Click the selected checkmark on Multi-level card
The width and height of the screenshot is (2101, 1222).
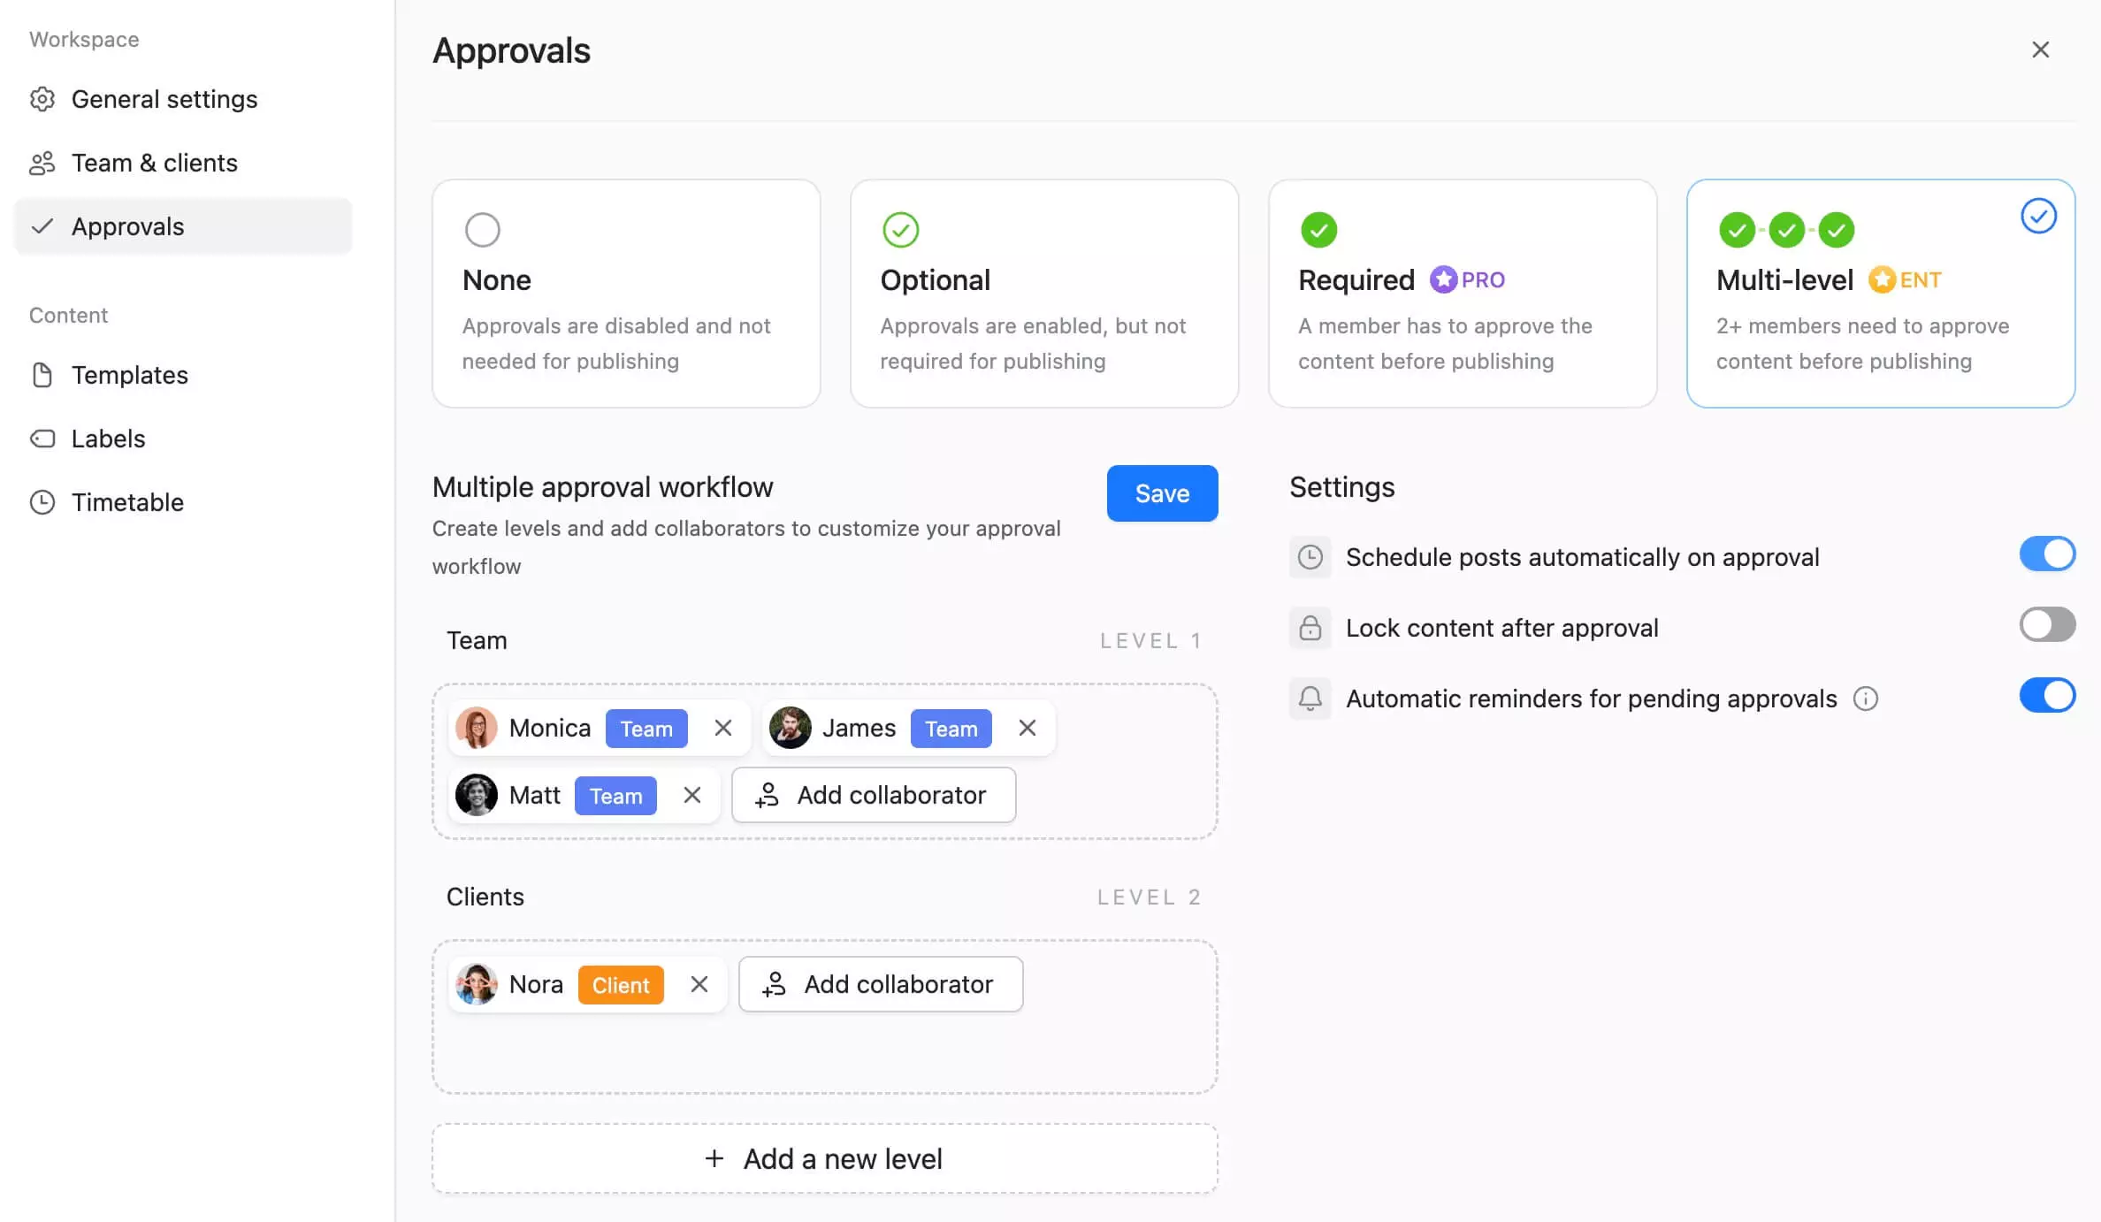coord(2038,216)
